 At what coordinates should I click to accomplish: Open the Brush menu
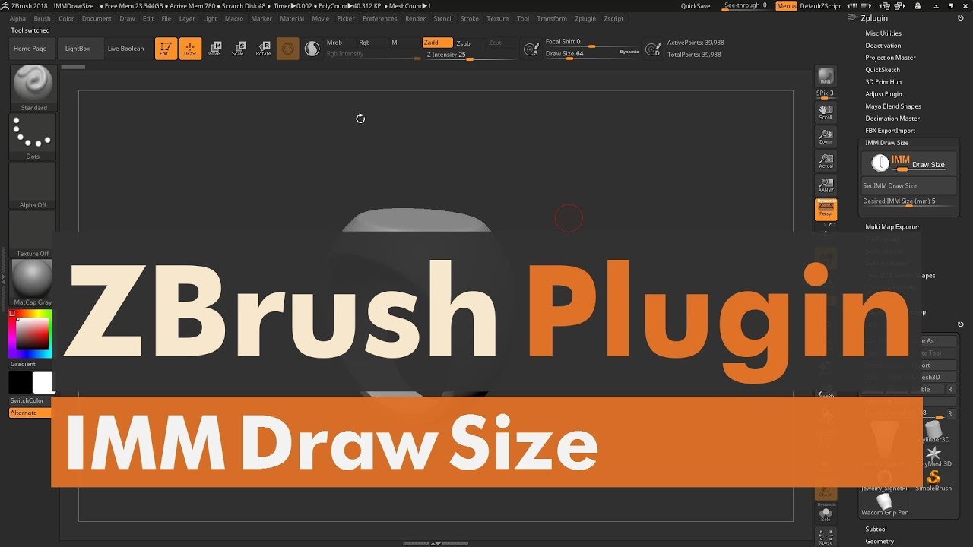(x=43, y=18)
